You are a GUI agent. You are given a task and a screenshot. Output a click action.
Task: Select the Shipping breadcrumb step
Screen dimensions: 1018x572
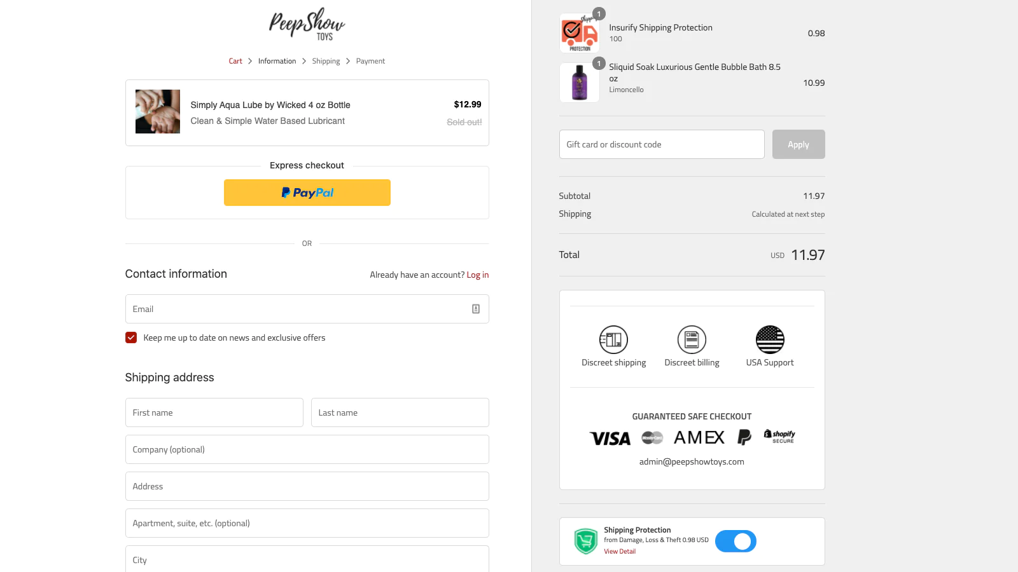point(326,61)
